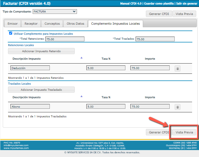199x157 pixels.
Task: Sort retained taxes by the blue arrow
Action: click(81, 58)
